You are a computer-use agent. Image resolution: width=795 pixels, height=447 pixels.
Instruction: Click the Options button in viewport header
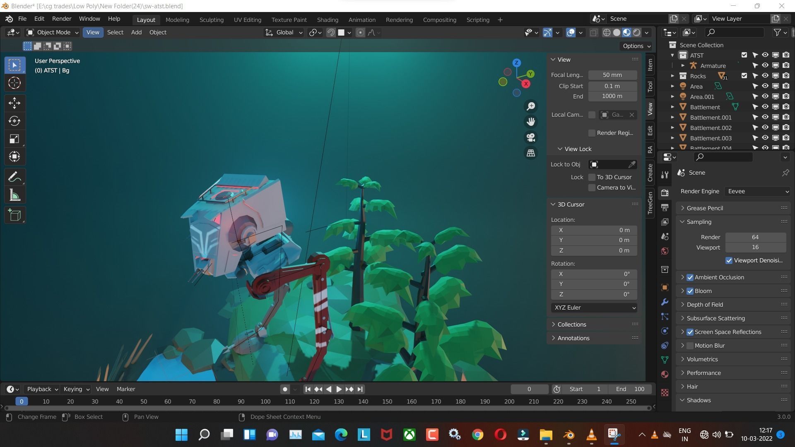tap(636, 46)
